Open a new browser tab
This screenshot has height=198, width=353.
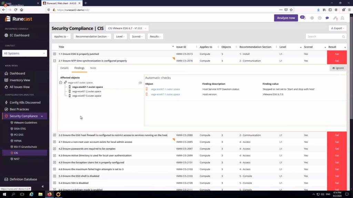[x=85, y=3]
